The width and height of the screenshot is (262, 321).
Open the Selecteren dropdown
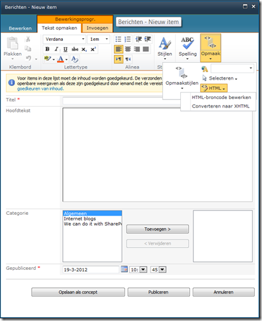pos(220,78)
